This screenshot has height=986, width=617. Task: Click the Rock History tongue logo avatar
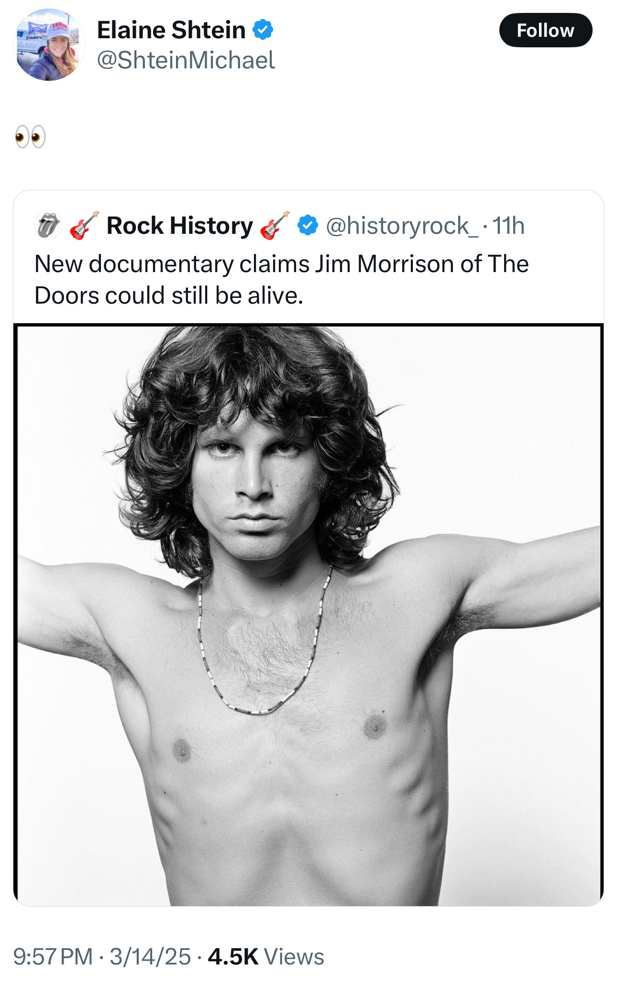pos(48,225)
